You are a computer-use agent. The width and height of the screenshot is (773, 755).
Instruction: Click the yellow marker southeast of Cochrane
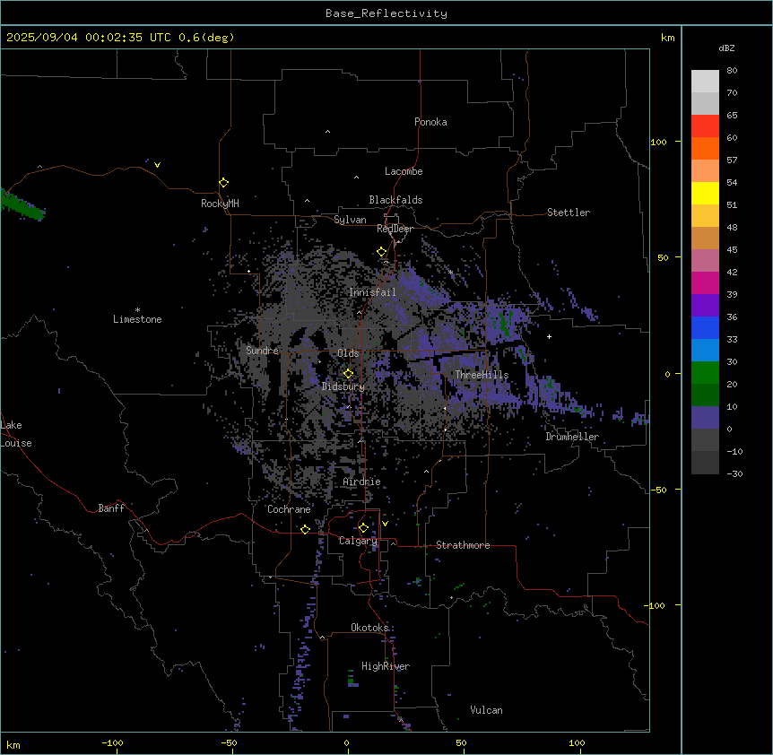305,529
